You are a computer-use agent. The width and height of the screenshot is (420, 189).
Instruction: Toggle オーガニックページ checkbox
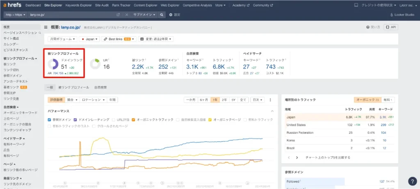210,120
